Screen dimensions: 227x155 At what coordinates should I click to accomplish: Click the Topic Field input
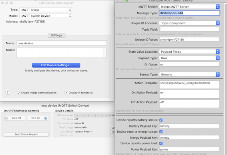189,29
